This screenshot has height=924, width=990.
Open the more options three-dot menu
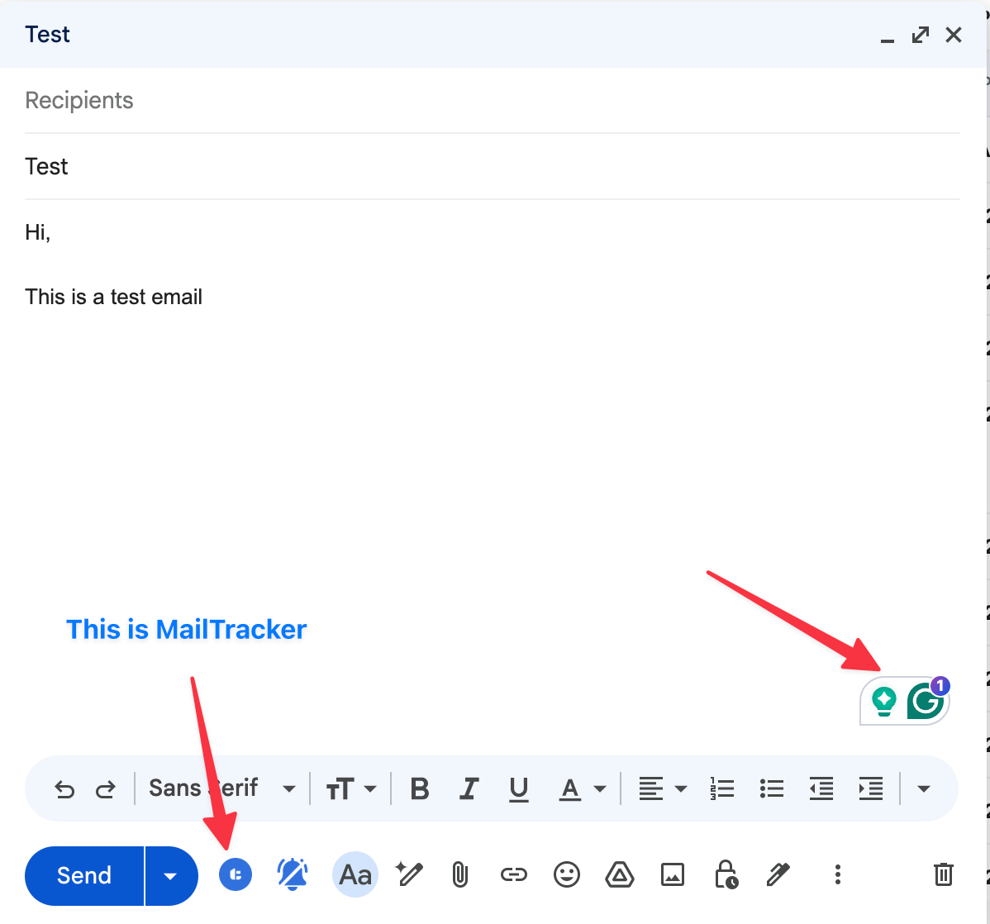837,874
